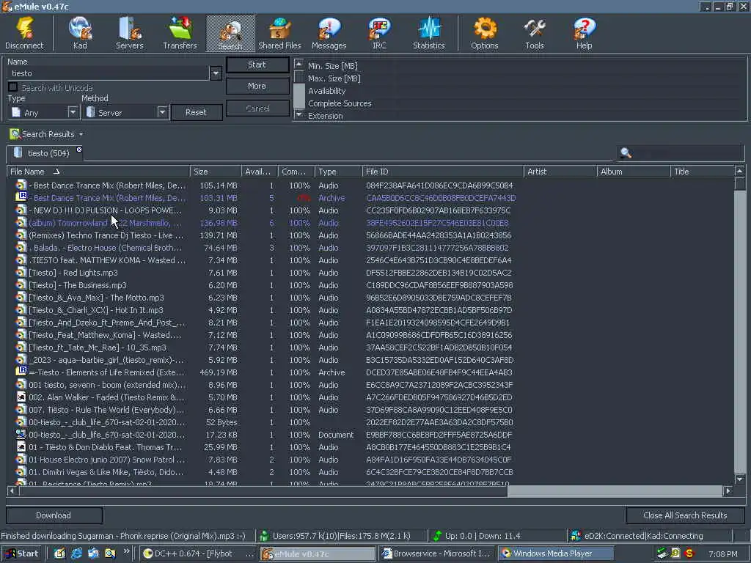Click the filter magnifier icon above results
Image resolution: width=751 pixels, height=563 pixels.
point(626,153)
